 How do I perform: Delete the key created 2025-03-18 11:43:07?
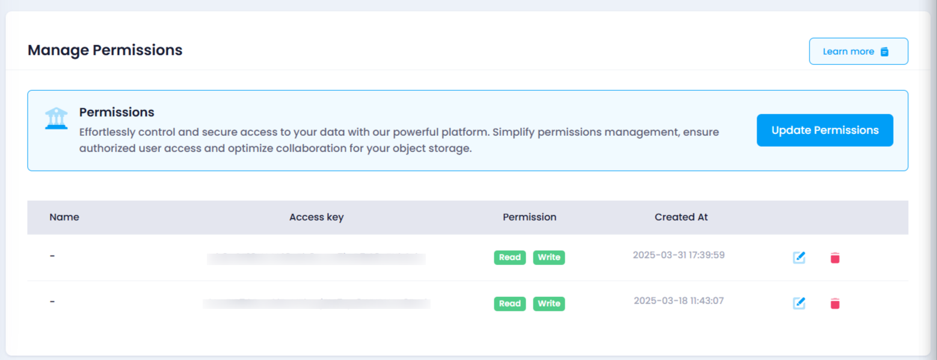pos(835,304)
